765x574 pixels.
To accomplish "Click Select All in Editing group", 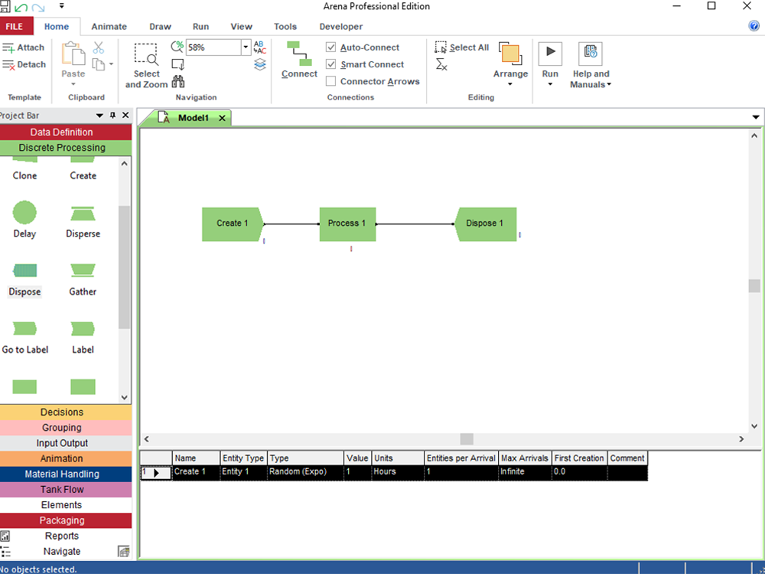I will point(462,47).
